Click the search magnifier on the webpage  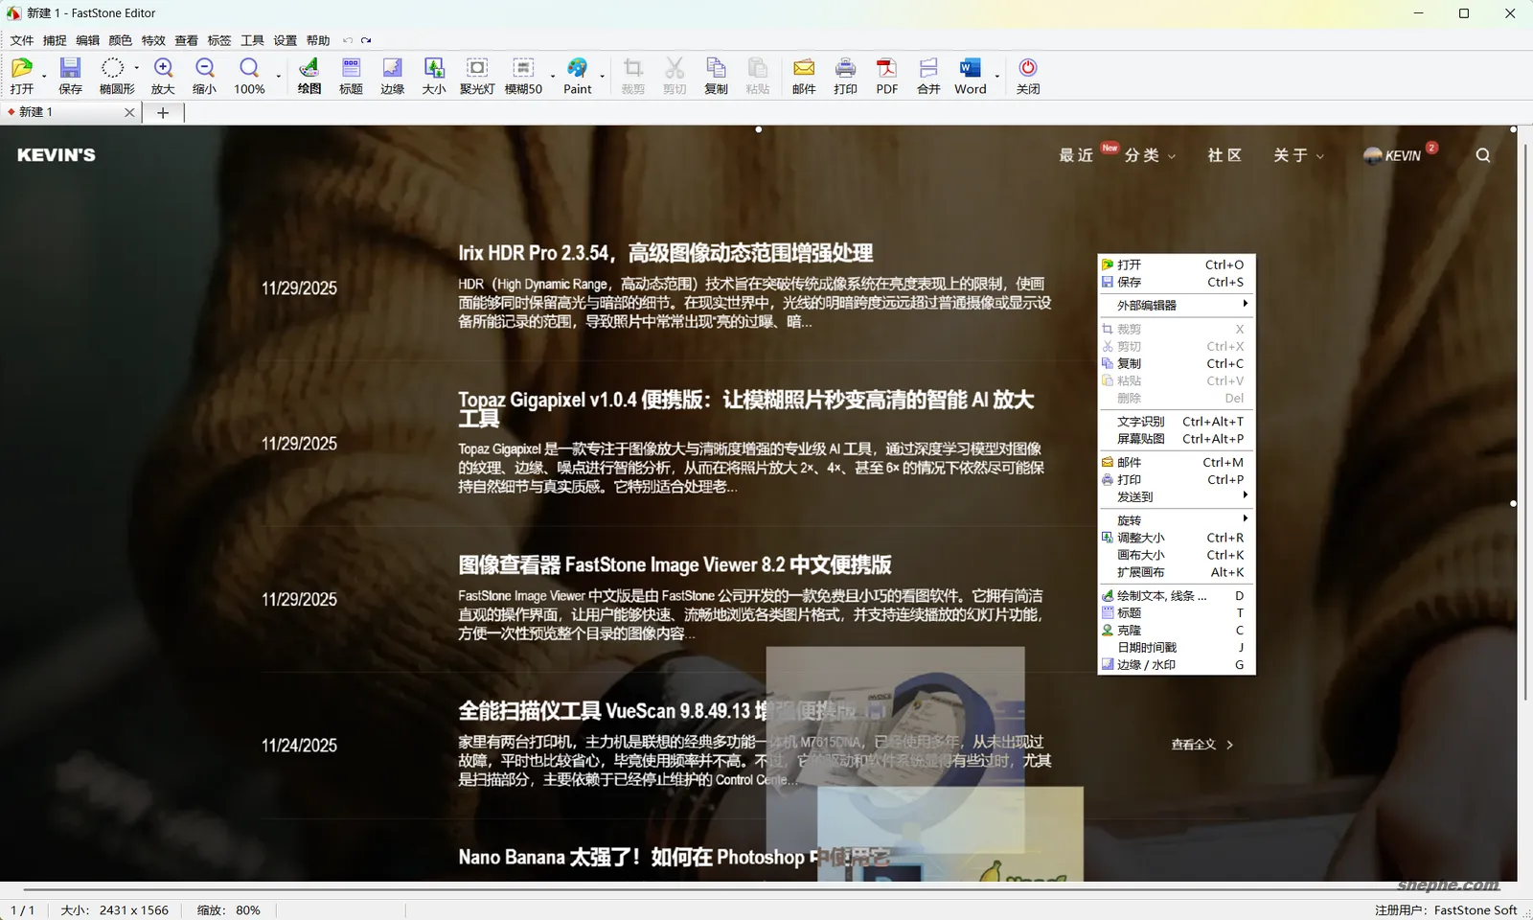[1481, 154]
